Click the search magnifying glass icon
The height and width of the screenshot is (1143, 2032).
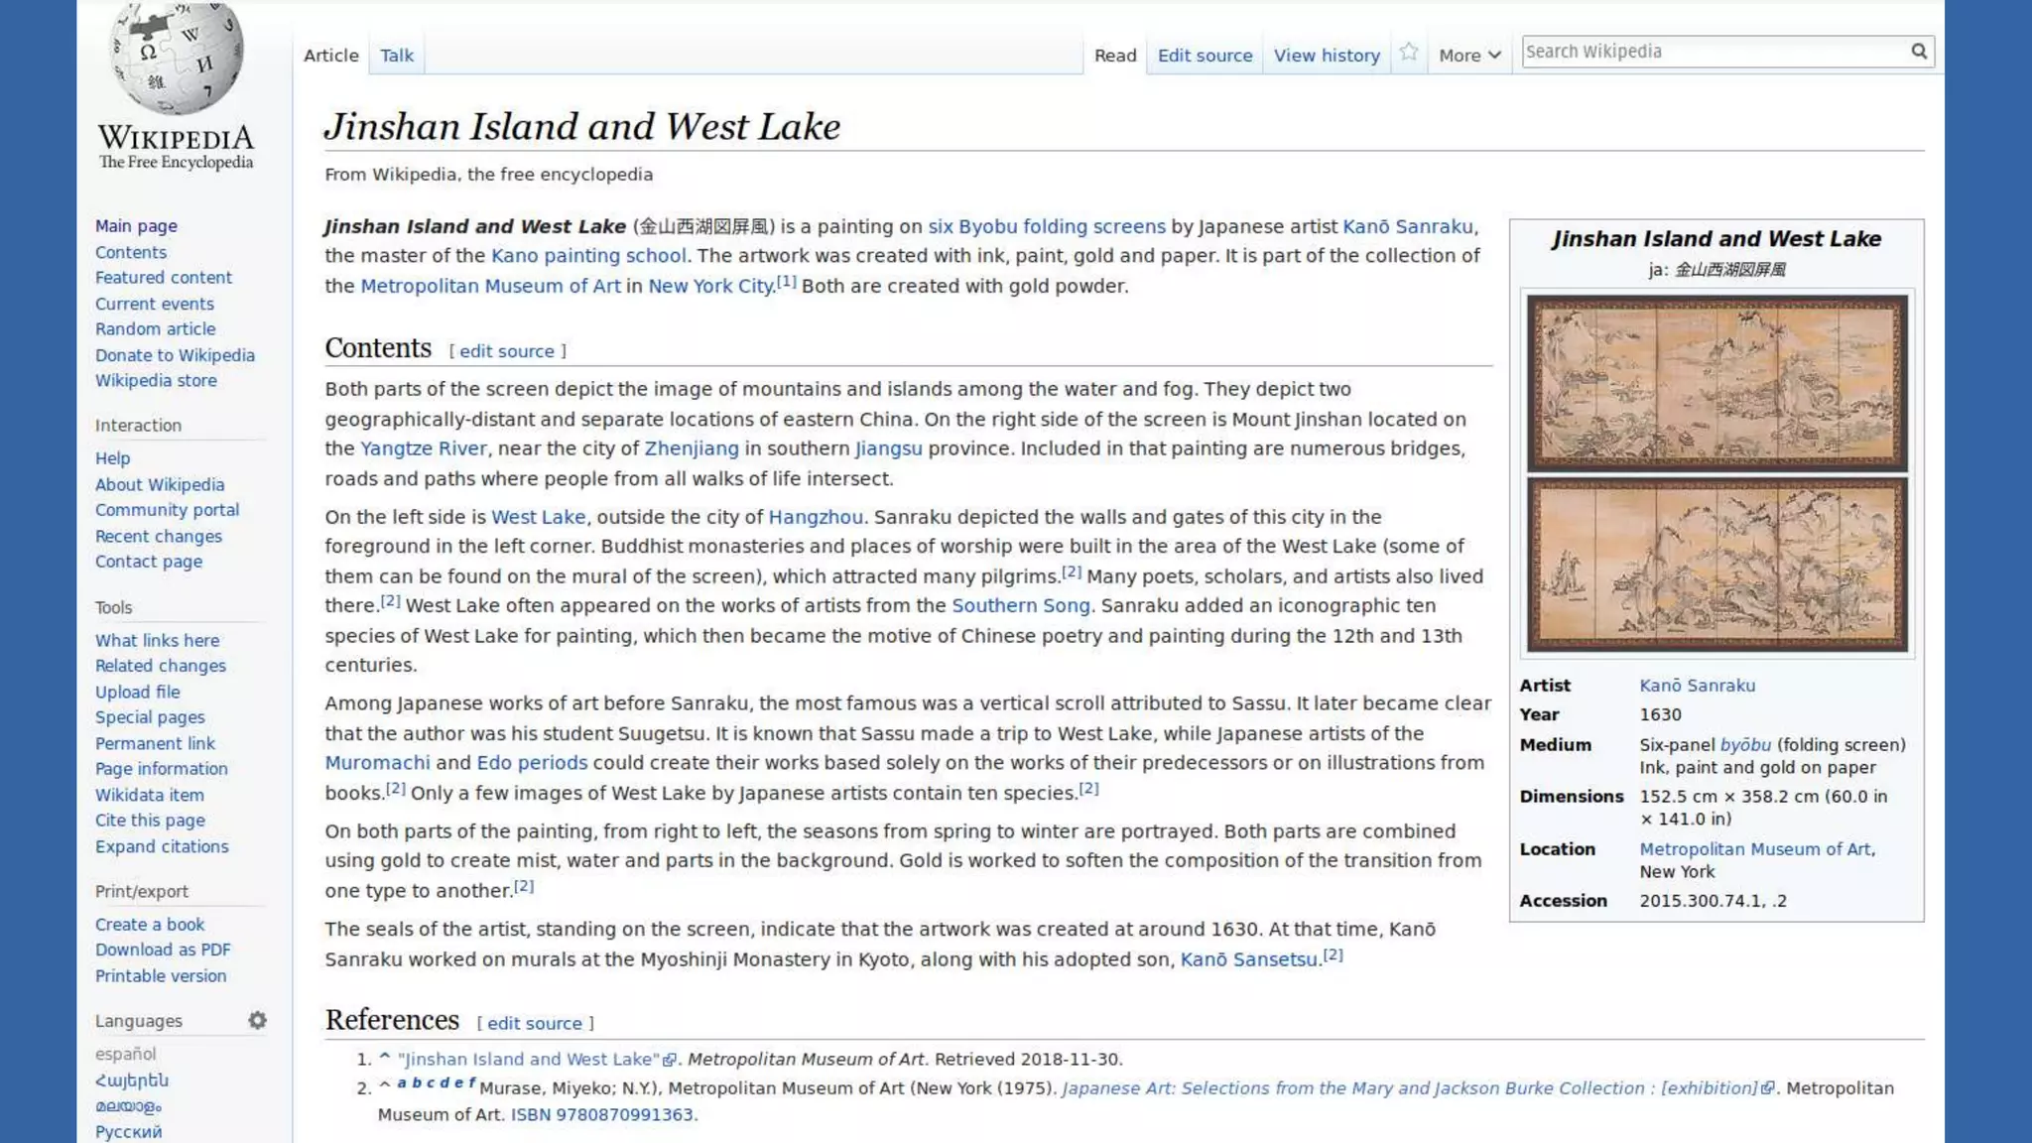(1919, 52)
